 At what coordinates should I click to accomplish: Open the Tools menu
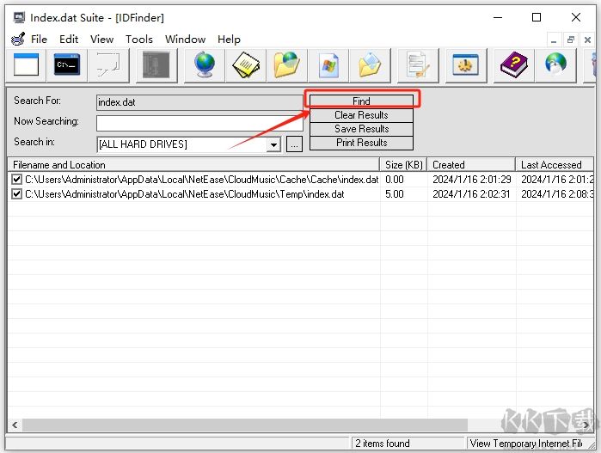(138, 39)
